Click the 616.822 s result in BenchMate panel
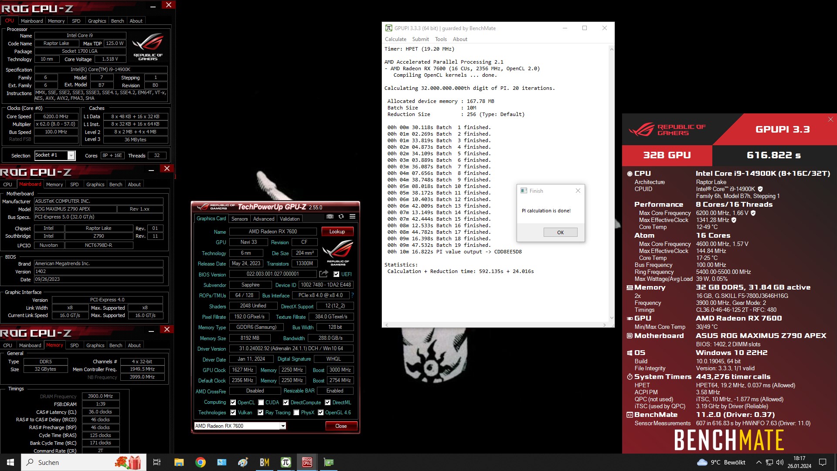Image resolution: width=837 pixels, height=471 pixels. [774, 155]
